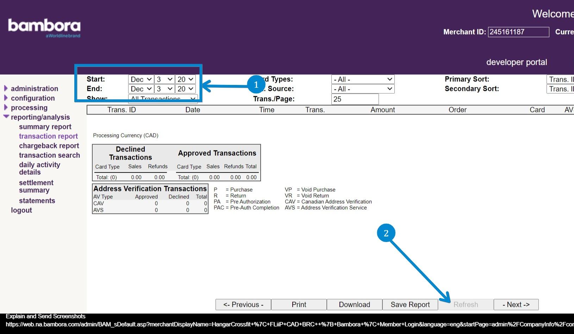
Task: Go to chargeback report
Action: 49,146
